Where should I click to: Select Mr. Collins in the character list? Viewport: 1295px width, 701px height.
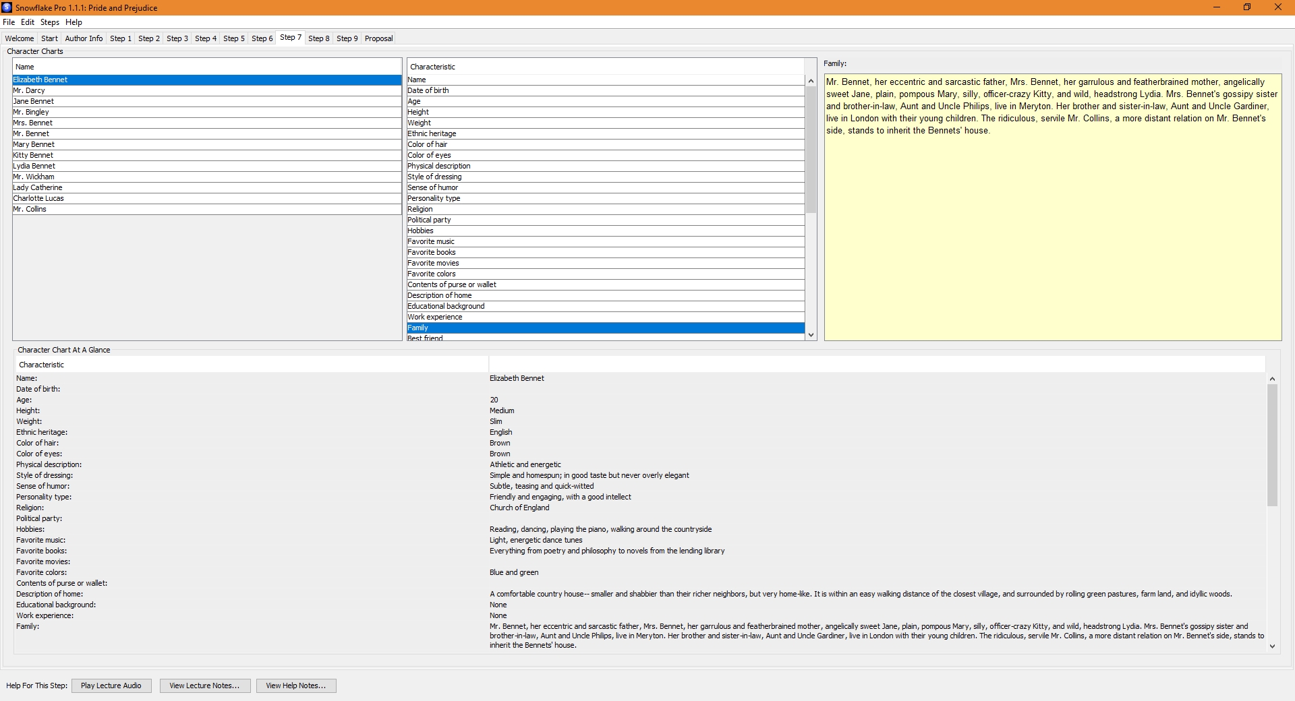point(207,209)
